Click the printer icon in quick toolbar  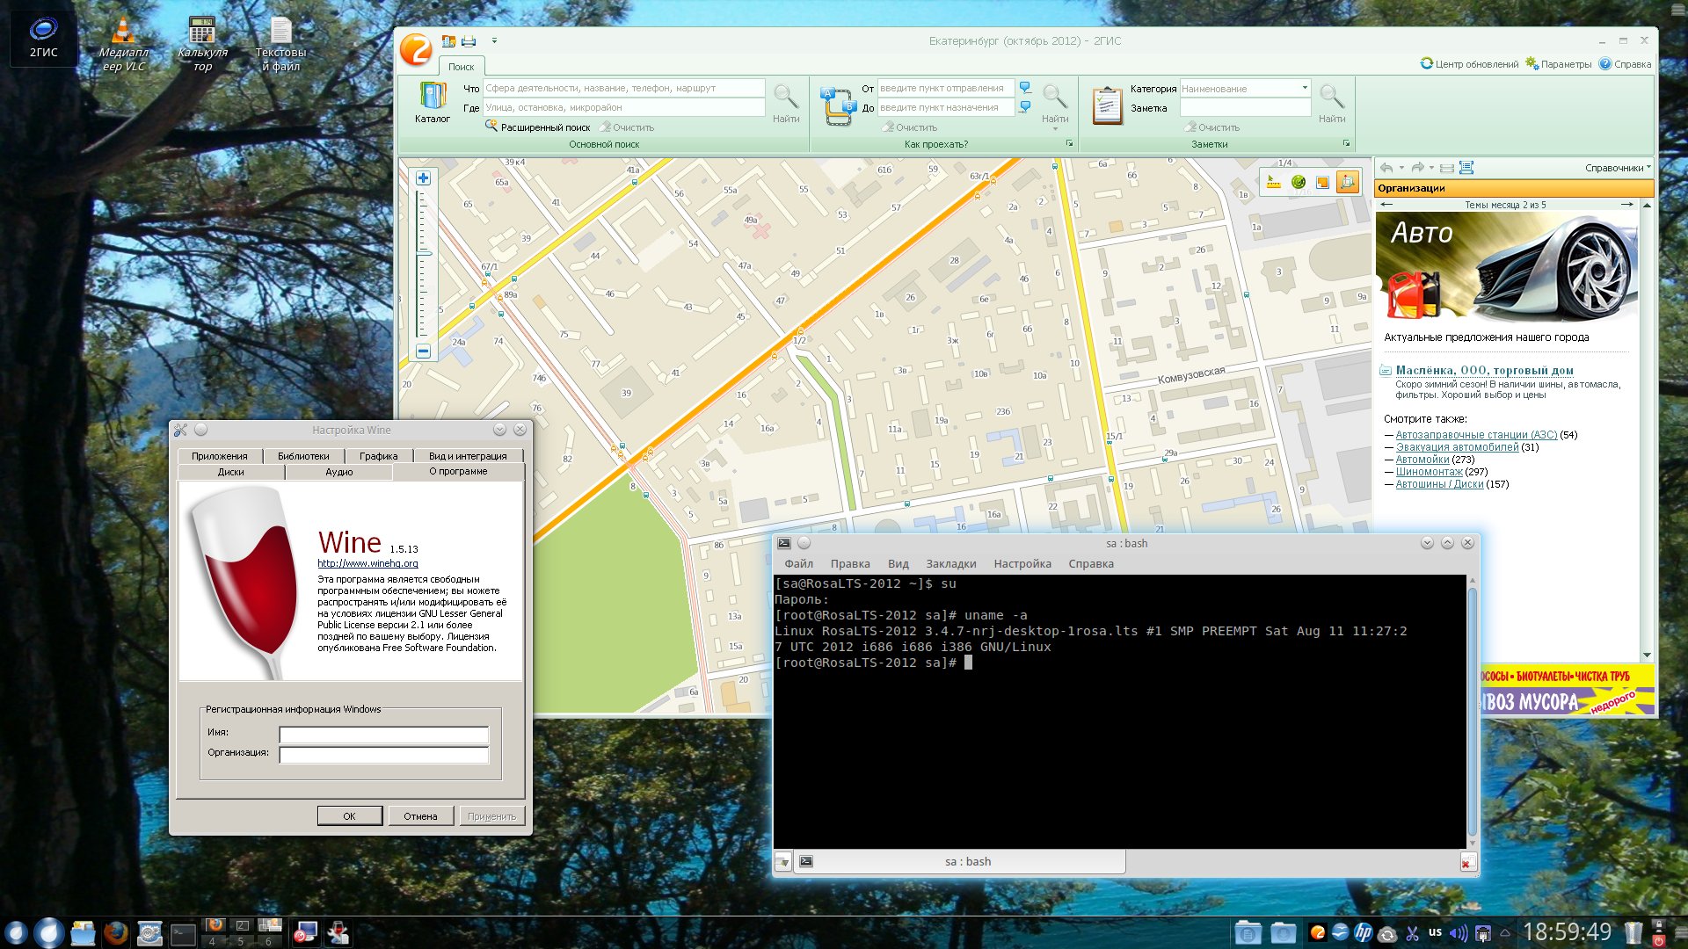(x=469, y=41)
